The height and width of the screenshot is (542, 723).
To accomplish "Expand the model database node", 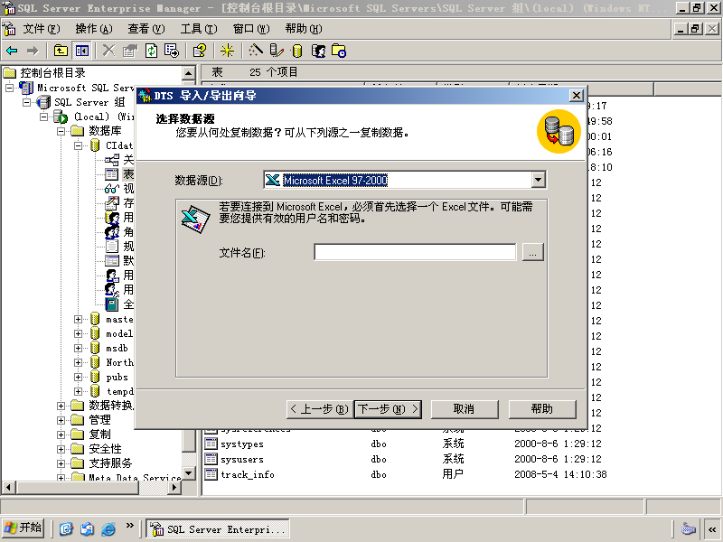I will coord(78,333).
